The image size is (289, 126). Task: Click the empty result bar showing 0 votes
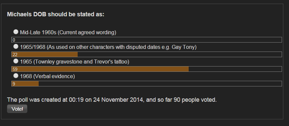click(147, 40)
